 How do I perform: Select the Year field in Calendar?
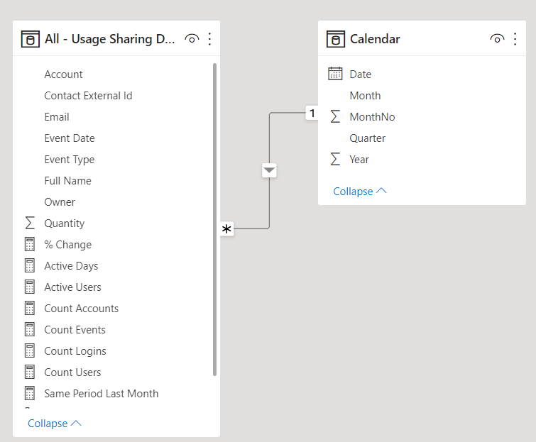[x=359, y=160]
